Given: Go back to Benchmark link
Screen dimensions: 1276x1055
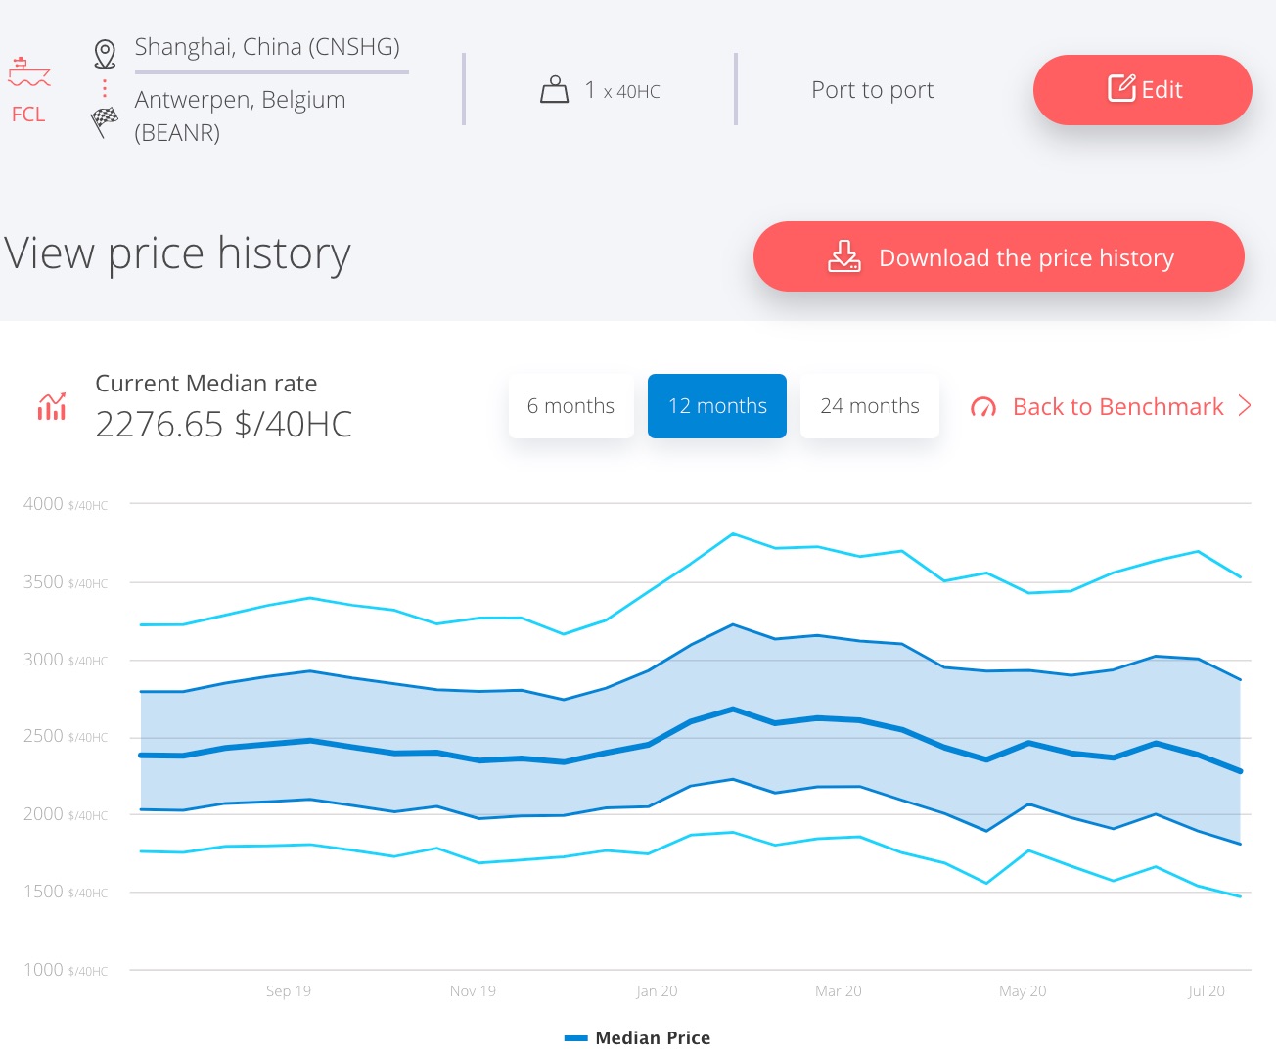Looking at the screenshot, I should point(1117,407).
